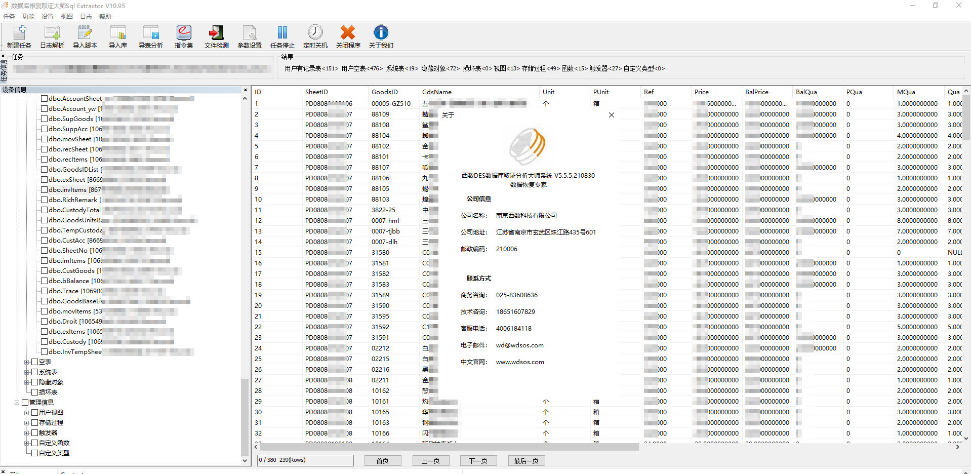The width and height of the screenshot is (971, 474).
Task: Tick the dbo.recSheet checkbox
Action: coord(45,149)
